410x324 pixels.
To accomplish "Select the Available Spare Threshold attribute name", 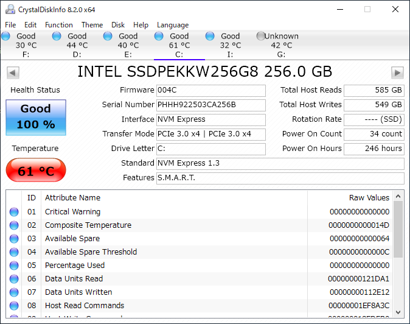I will [x=91, y=252].
